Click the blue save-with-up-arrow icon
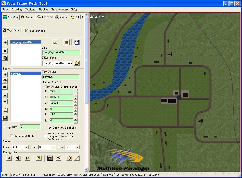This screenshot has width=242, height=178. click(x=77, y=42)
